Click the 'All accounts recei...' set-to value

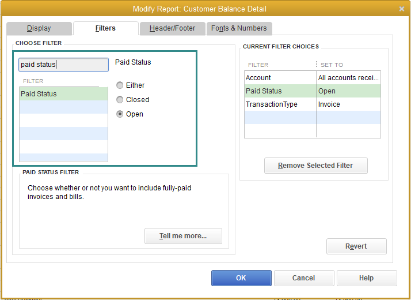[348, 78]
